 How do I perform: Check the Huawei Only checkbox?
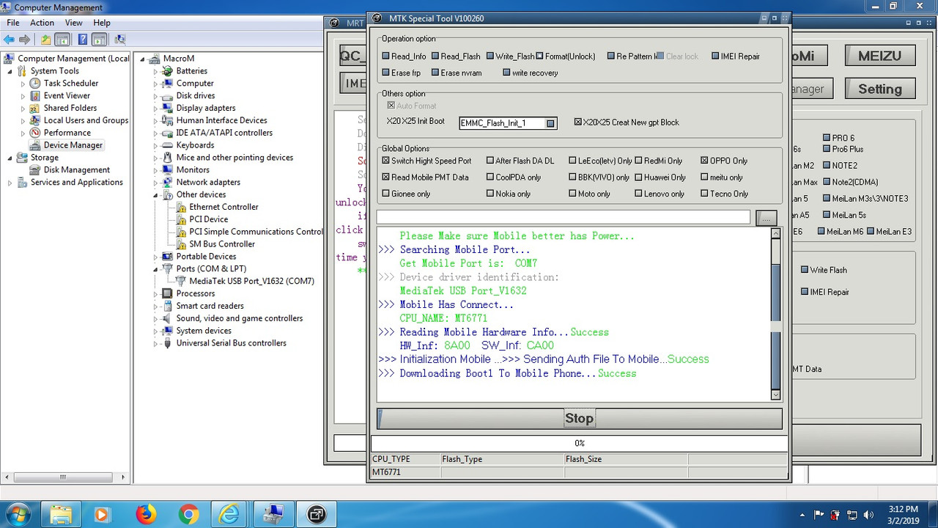[639, 177]
